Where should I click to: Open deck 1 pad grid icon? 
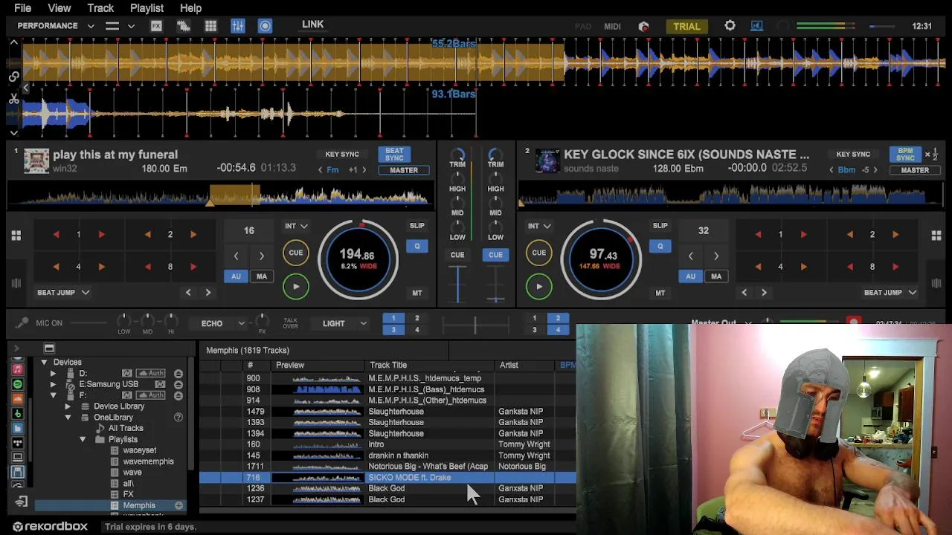coord(16,236)
